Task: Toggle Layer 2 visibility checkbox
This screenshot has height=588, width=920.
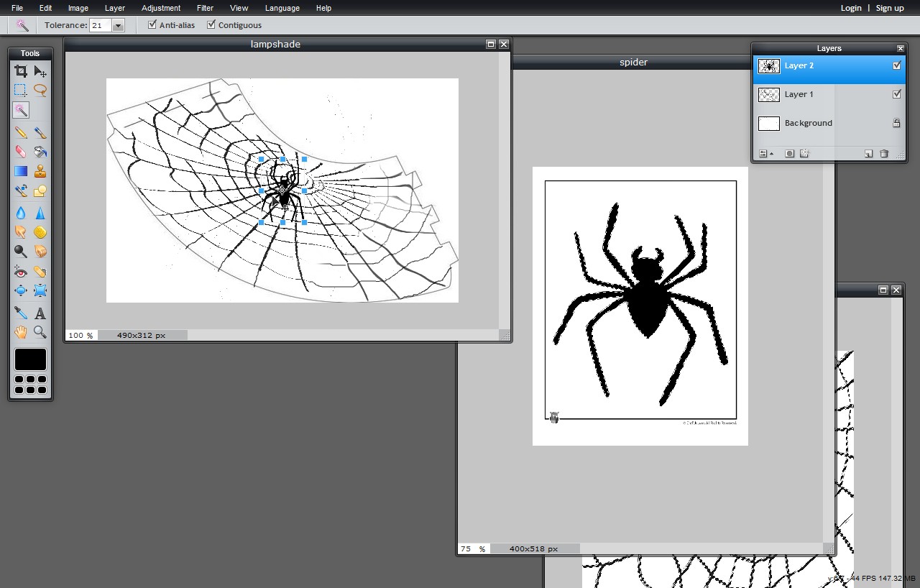Action: pos(896,65)
